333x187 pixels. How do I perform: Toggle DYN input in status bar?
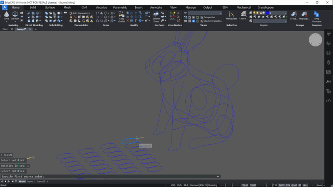tap(288, 185)
